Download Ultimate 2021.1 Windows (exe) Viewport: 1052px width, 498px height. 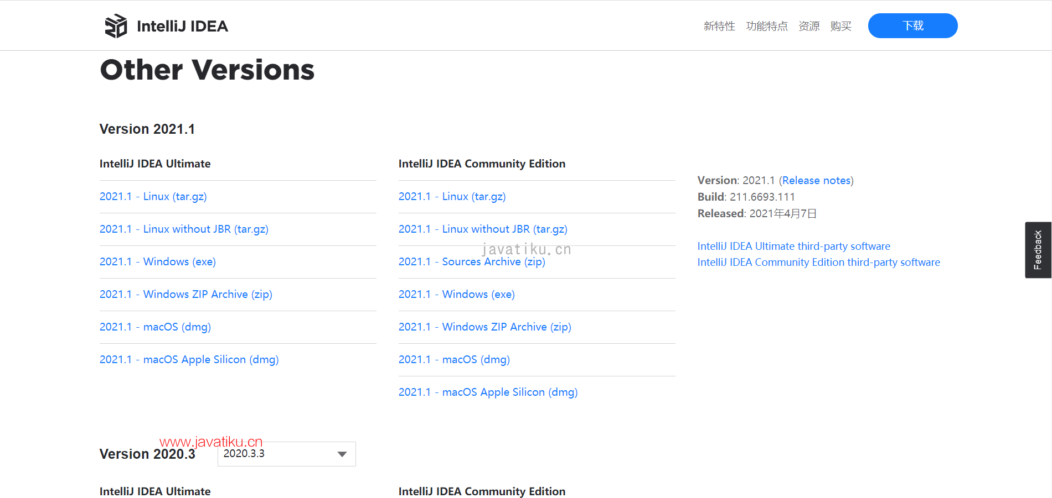point(158,262)
